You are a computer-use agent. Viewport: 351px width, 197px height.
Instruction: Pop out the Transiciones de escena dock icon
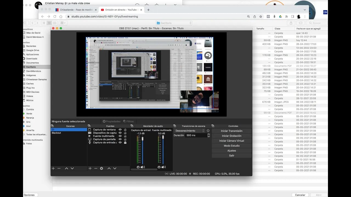175,126
